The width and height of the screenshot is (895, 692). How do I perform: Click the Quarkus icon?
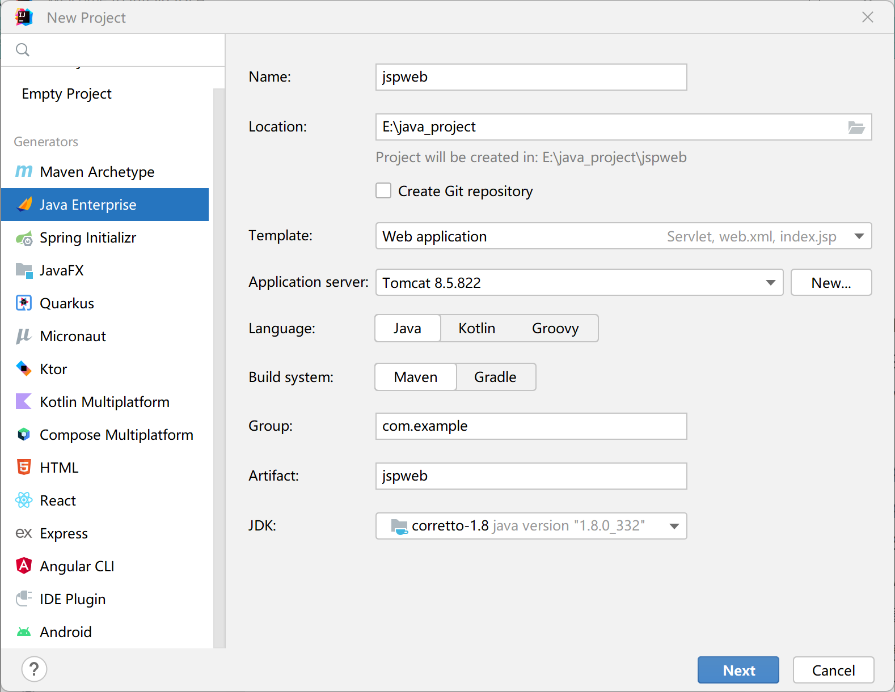tap(24, 303)
